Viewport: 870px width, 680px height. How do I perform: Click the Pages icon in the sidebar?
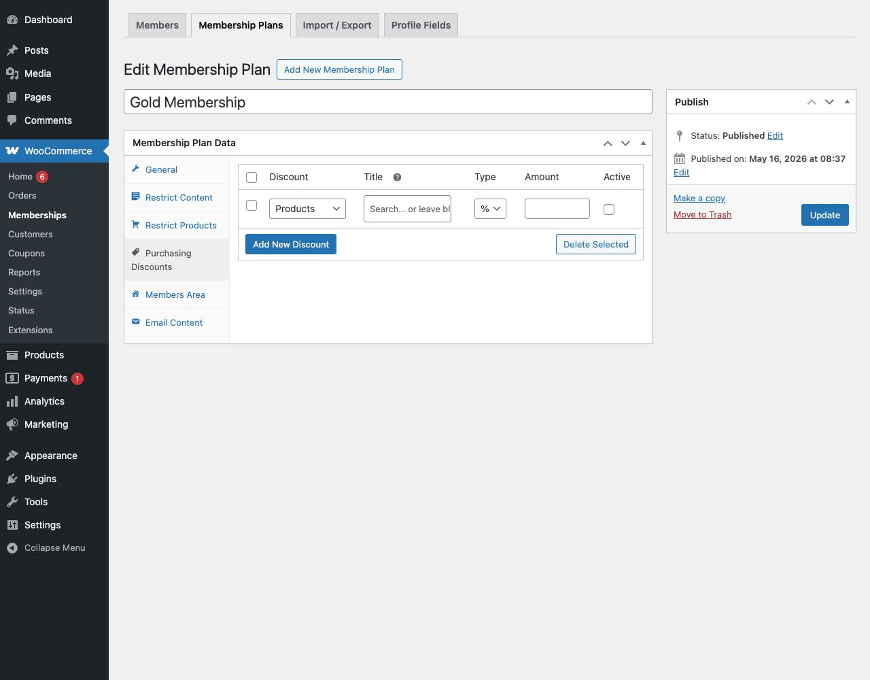(12, 97)
